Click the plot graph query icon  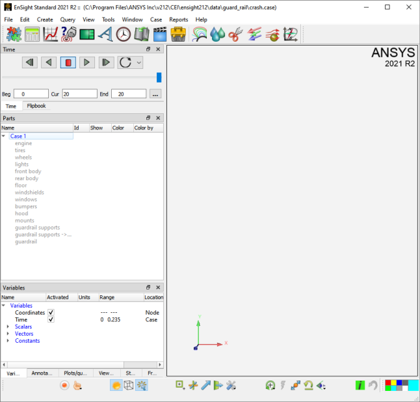tap(50, 34)
